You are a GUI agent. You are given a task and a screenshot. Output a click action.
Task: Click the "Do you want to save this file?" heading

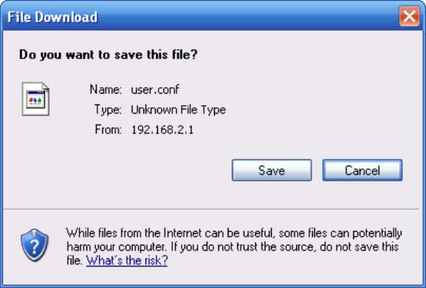coord(108,55)
